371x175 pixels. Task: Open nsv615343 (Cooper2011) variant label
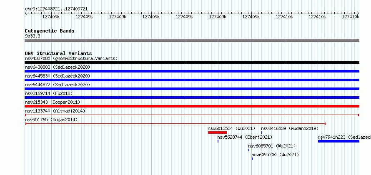click(x=53, y=102)
